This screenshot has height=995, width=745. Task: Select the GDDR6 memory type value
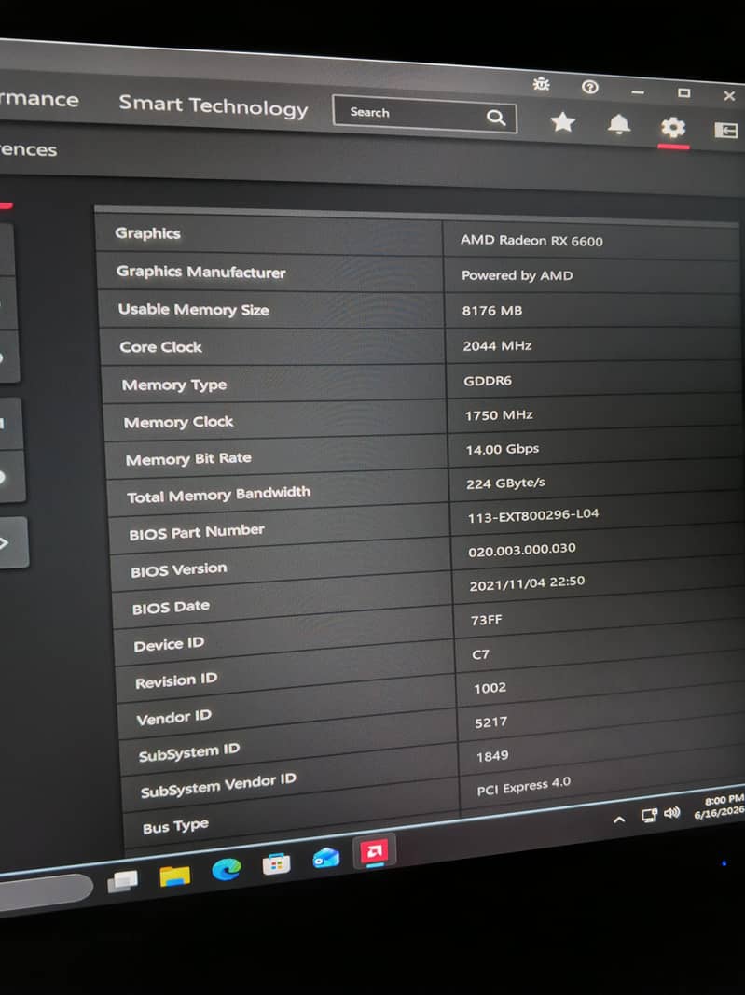pyautogui.click(x=488, y=380)
